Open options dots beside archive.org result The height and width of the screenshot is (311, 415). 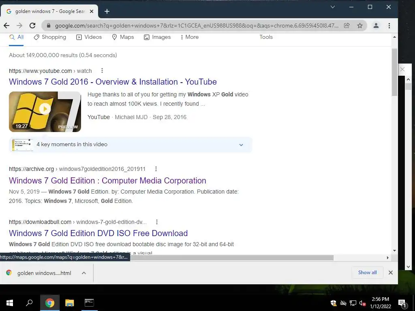click(156, 169)
